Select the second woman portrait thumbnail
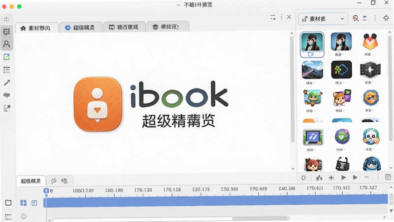The height and width of the screenshot is (222, 394). click(x=341, y=41)
